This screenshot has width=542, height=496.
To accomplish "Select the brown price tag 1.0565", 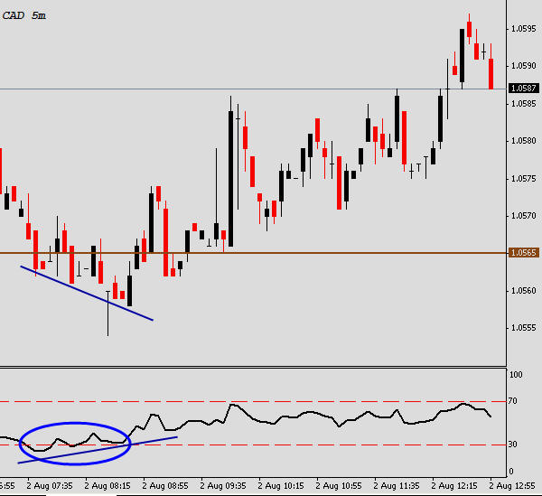I will (524, 253).
